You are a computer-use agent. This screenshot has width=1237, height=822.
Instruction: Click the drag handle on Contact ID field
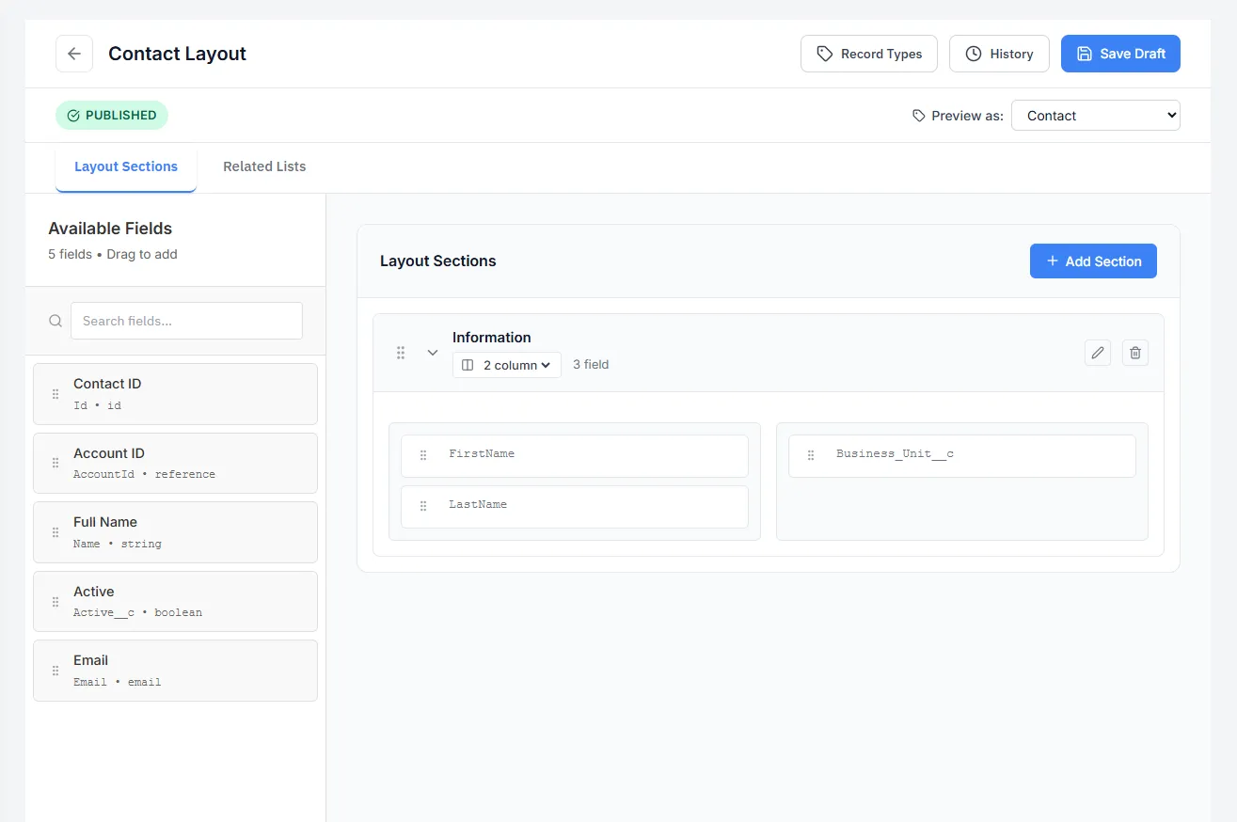click(56, 394)
